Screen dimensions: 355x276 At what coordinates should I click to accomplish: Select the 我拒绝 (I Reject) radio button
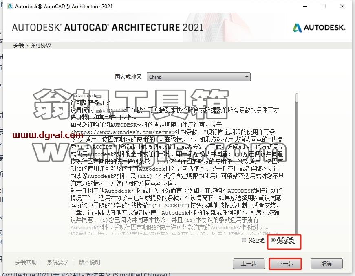click(244, 240)
